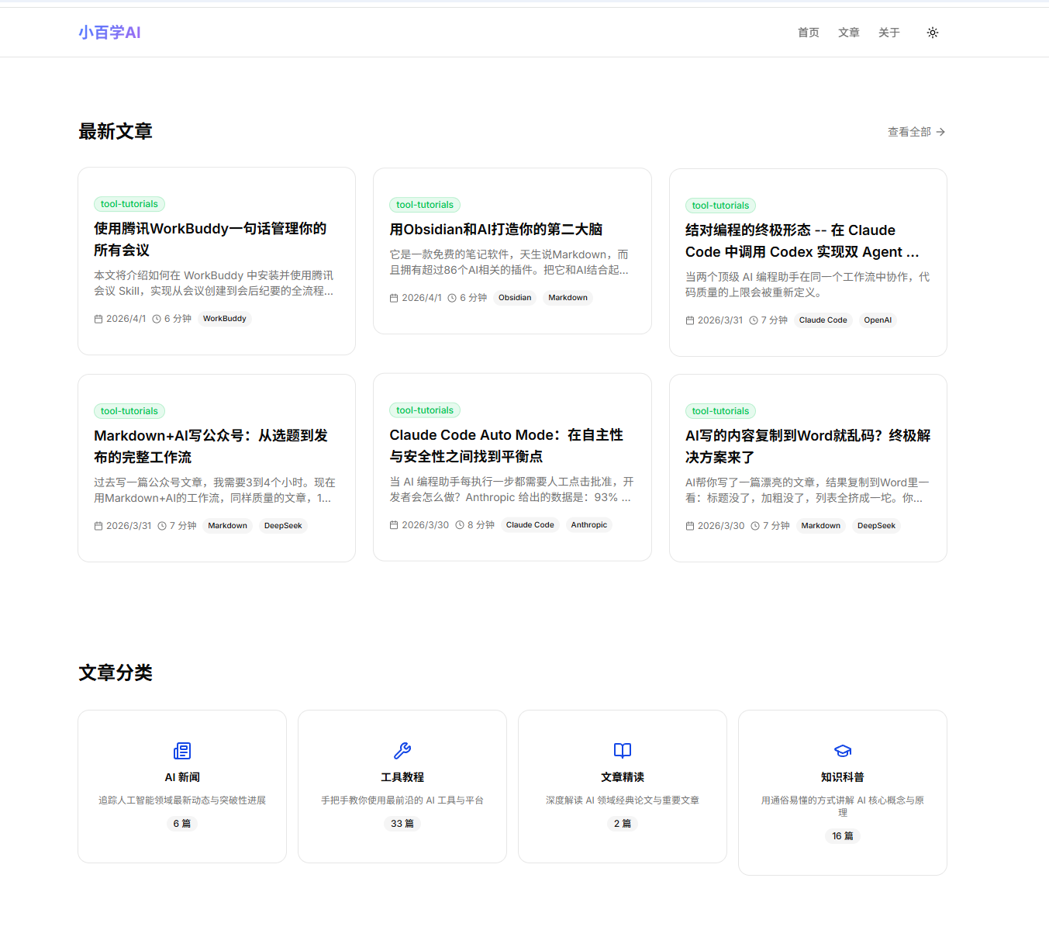Click the DeepSeek tag on the Word article
Image resolution: width=1049 pixels, height=937 pixels.
click(875, 525)
